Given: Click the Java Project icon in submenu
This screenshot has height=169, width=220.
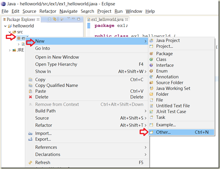Looking at the screenshot, I should tap(151, 40).
